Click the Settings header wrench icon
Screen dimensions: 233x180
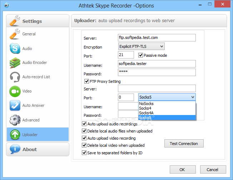click(15, 21)
